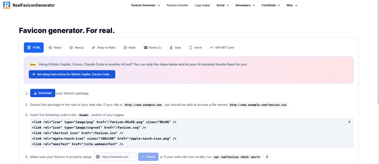379x164 pixels.
Task: Expand the Favicon Generator menu
Action: (x=146, y=5)
